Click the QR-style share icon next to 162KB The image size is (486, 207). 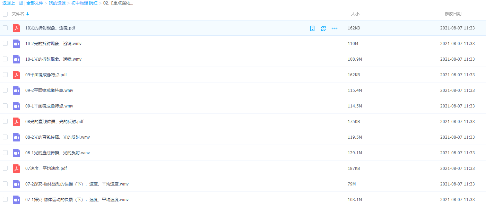[x=323, y=28]
